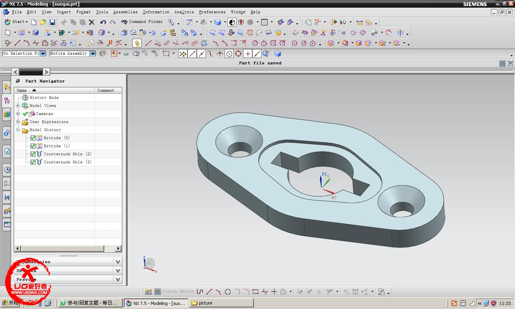Open the History clock sidebar tab
515x309 pixels.
[7, 170]
